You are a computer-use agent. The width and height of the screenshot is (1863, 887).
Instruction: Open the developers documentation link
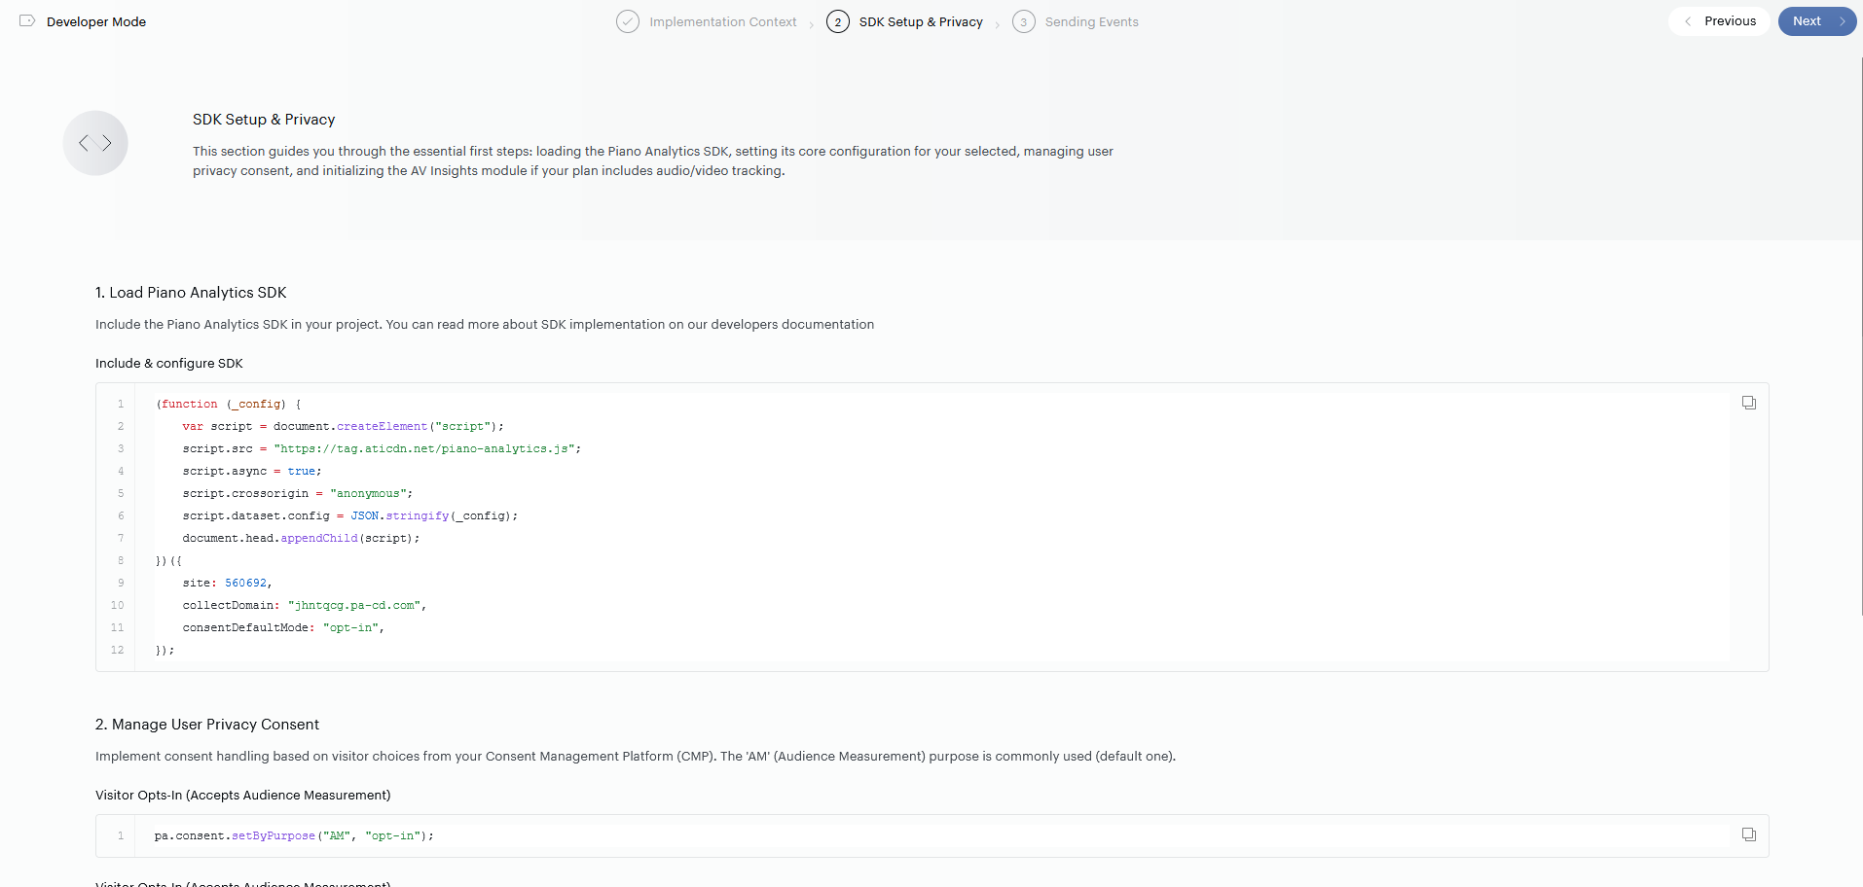792,325
